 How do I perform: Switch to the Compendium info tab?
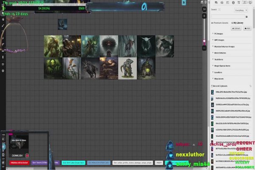click(x=233, y=3)
